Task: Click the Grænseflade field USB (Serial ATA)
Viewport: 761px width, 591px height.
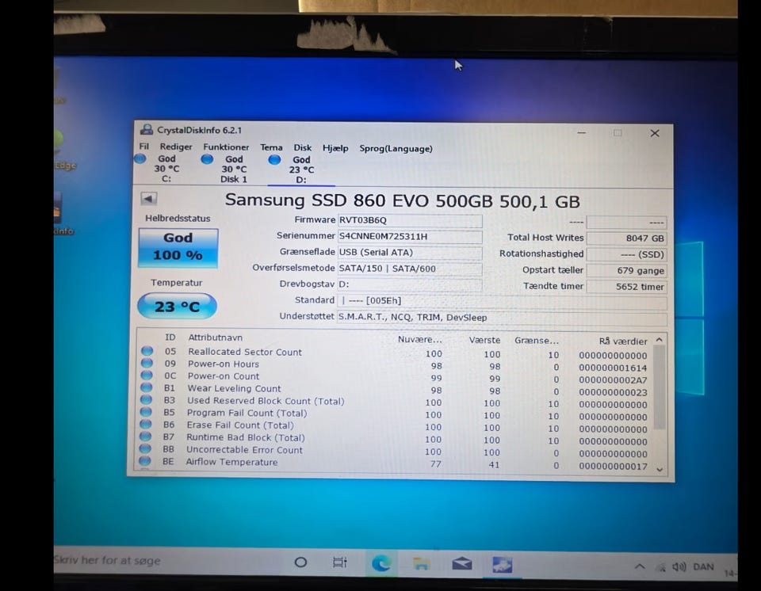Action: tap(410, 252)
